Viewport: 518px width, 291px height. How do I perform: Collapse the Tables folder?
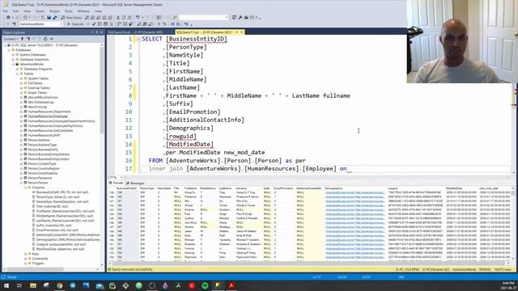pos(17,74)
